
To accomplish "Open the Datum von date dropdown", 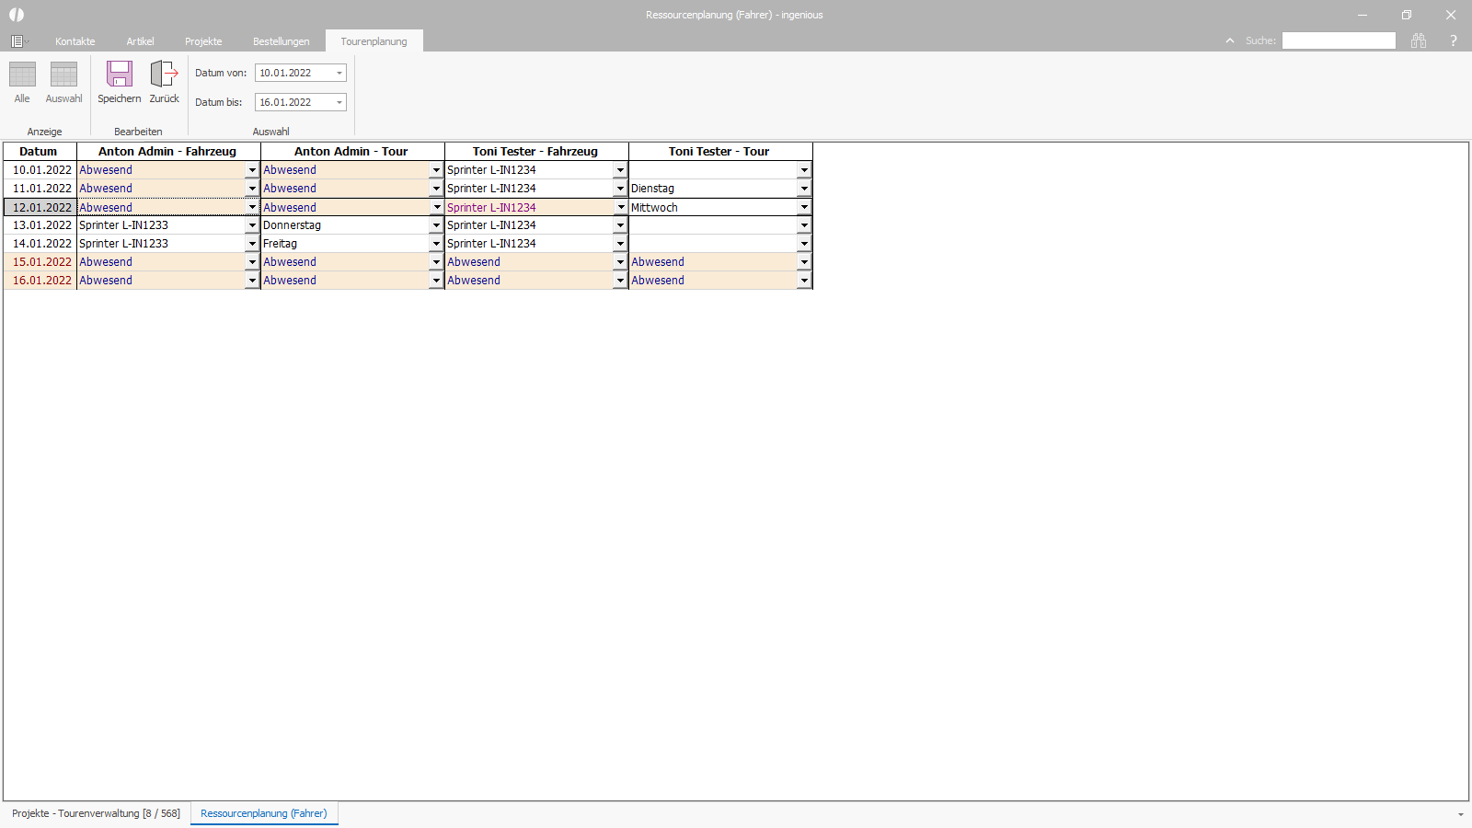I will pos(339,73).
